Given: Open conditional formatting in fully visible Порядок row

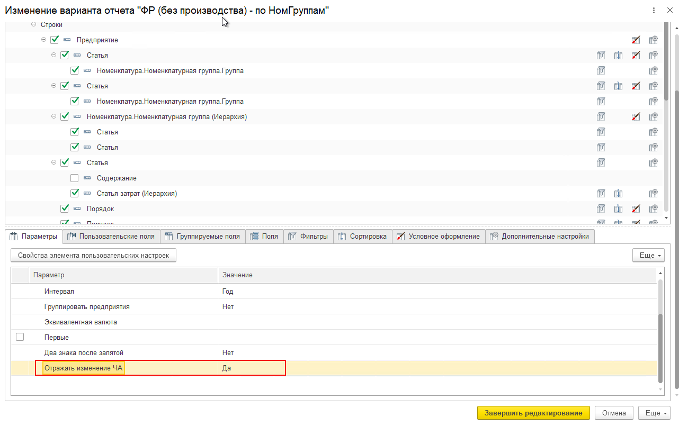Looking at the screenshot, I should [636, 209].
